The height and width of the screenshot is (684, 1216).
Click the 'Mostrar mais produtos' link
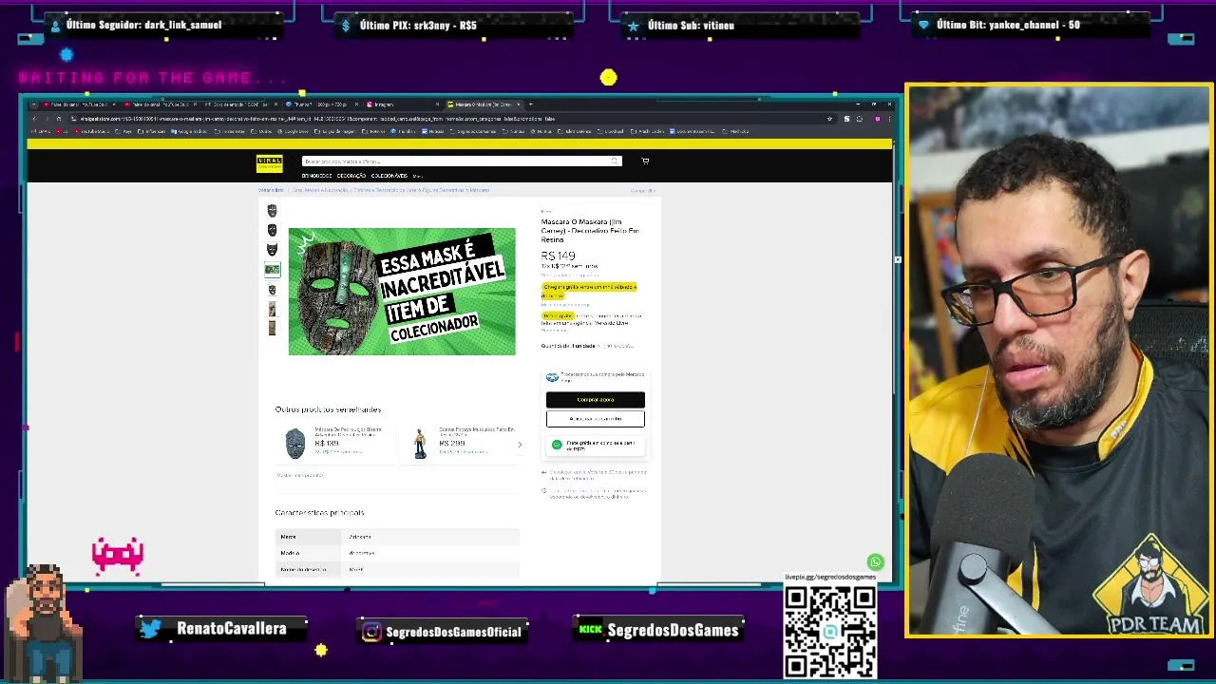pyautogui.click(x=299, y=475)
